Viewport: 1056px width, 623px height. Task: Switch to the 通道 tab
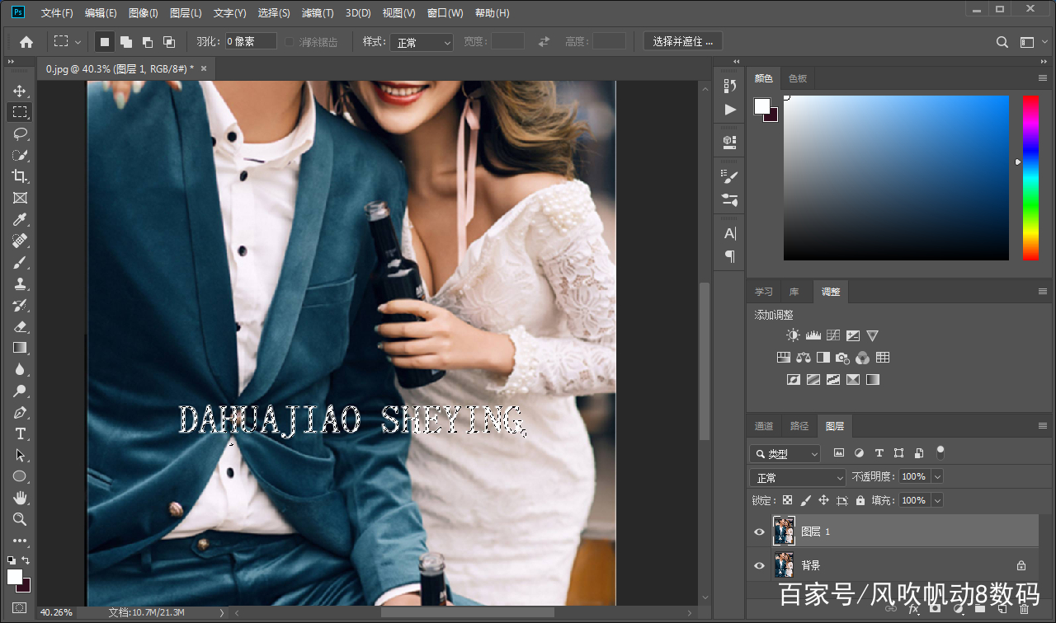click(x=764, y=426)
